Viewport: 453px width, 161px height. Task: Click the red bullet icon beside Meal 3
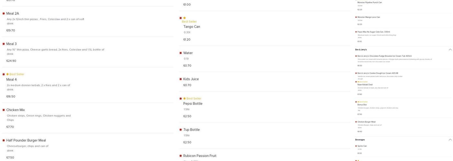click(x=4, y=44)
